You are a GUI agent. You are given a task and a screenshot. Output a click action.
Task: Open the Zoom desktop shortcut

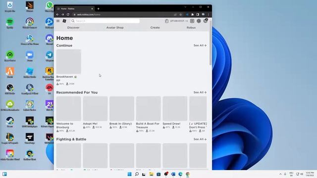pyautogui.click(x=30, y=56)
